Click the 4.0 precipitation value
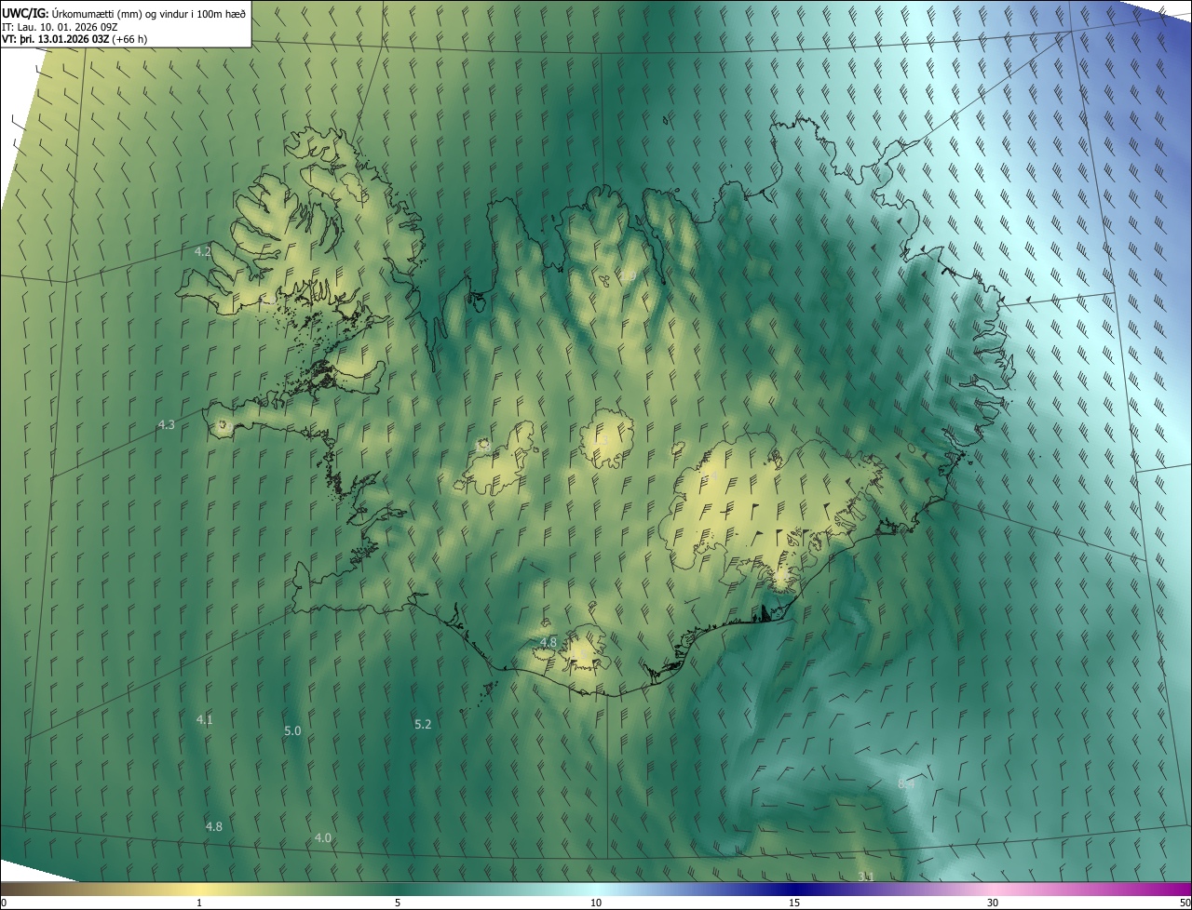This screenshot has width=1192, height=910. click(322, 837)
